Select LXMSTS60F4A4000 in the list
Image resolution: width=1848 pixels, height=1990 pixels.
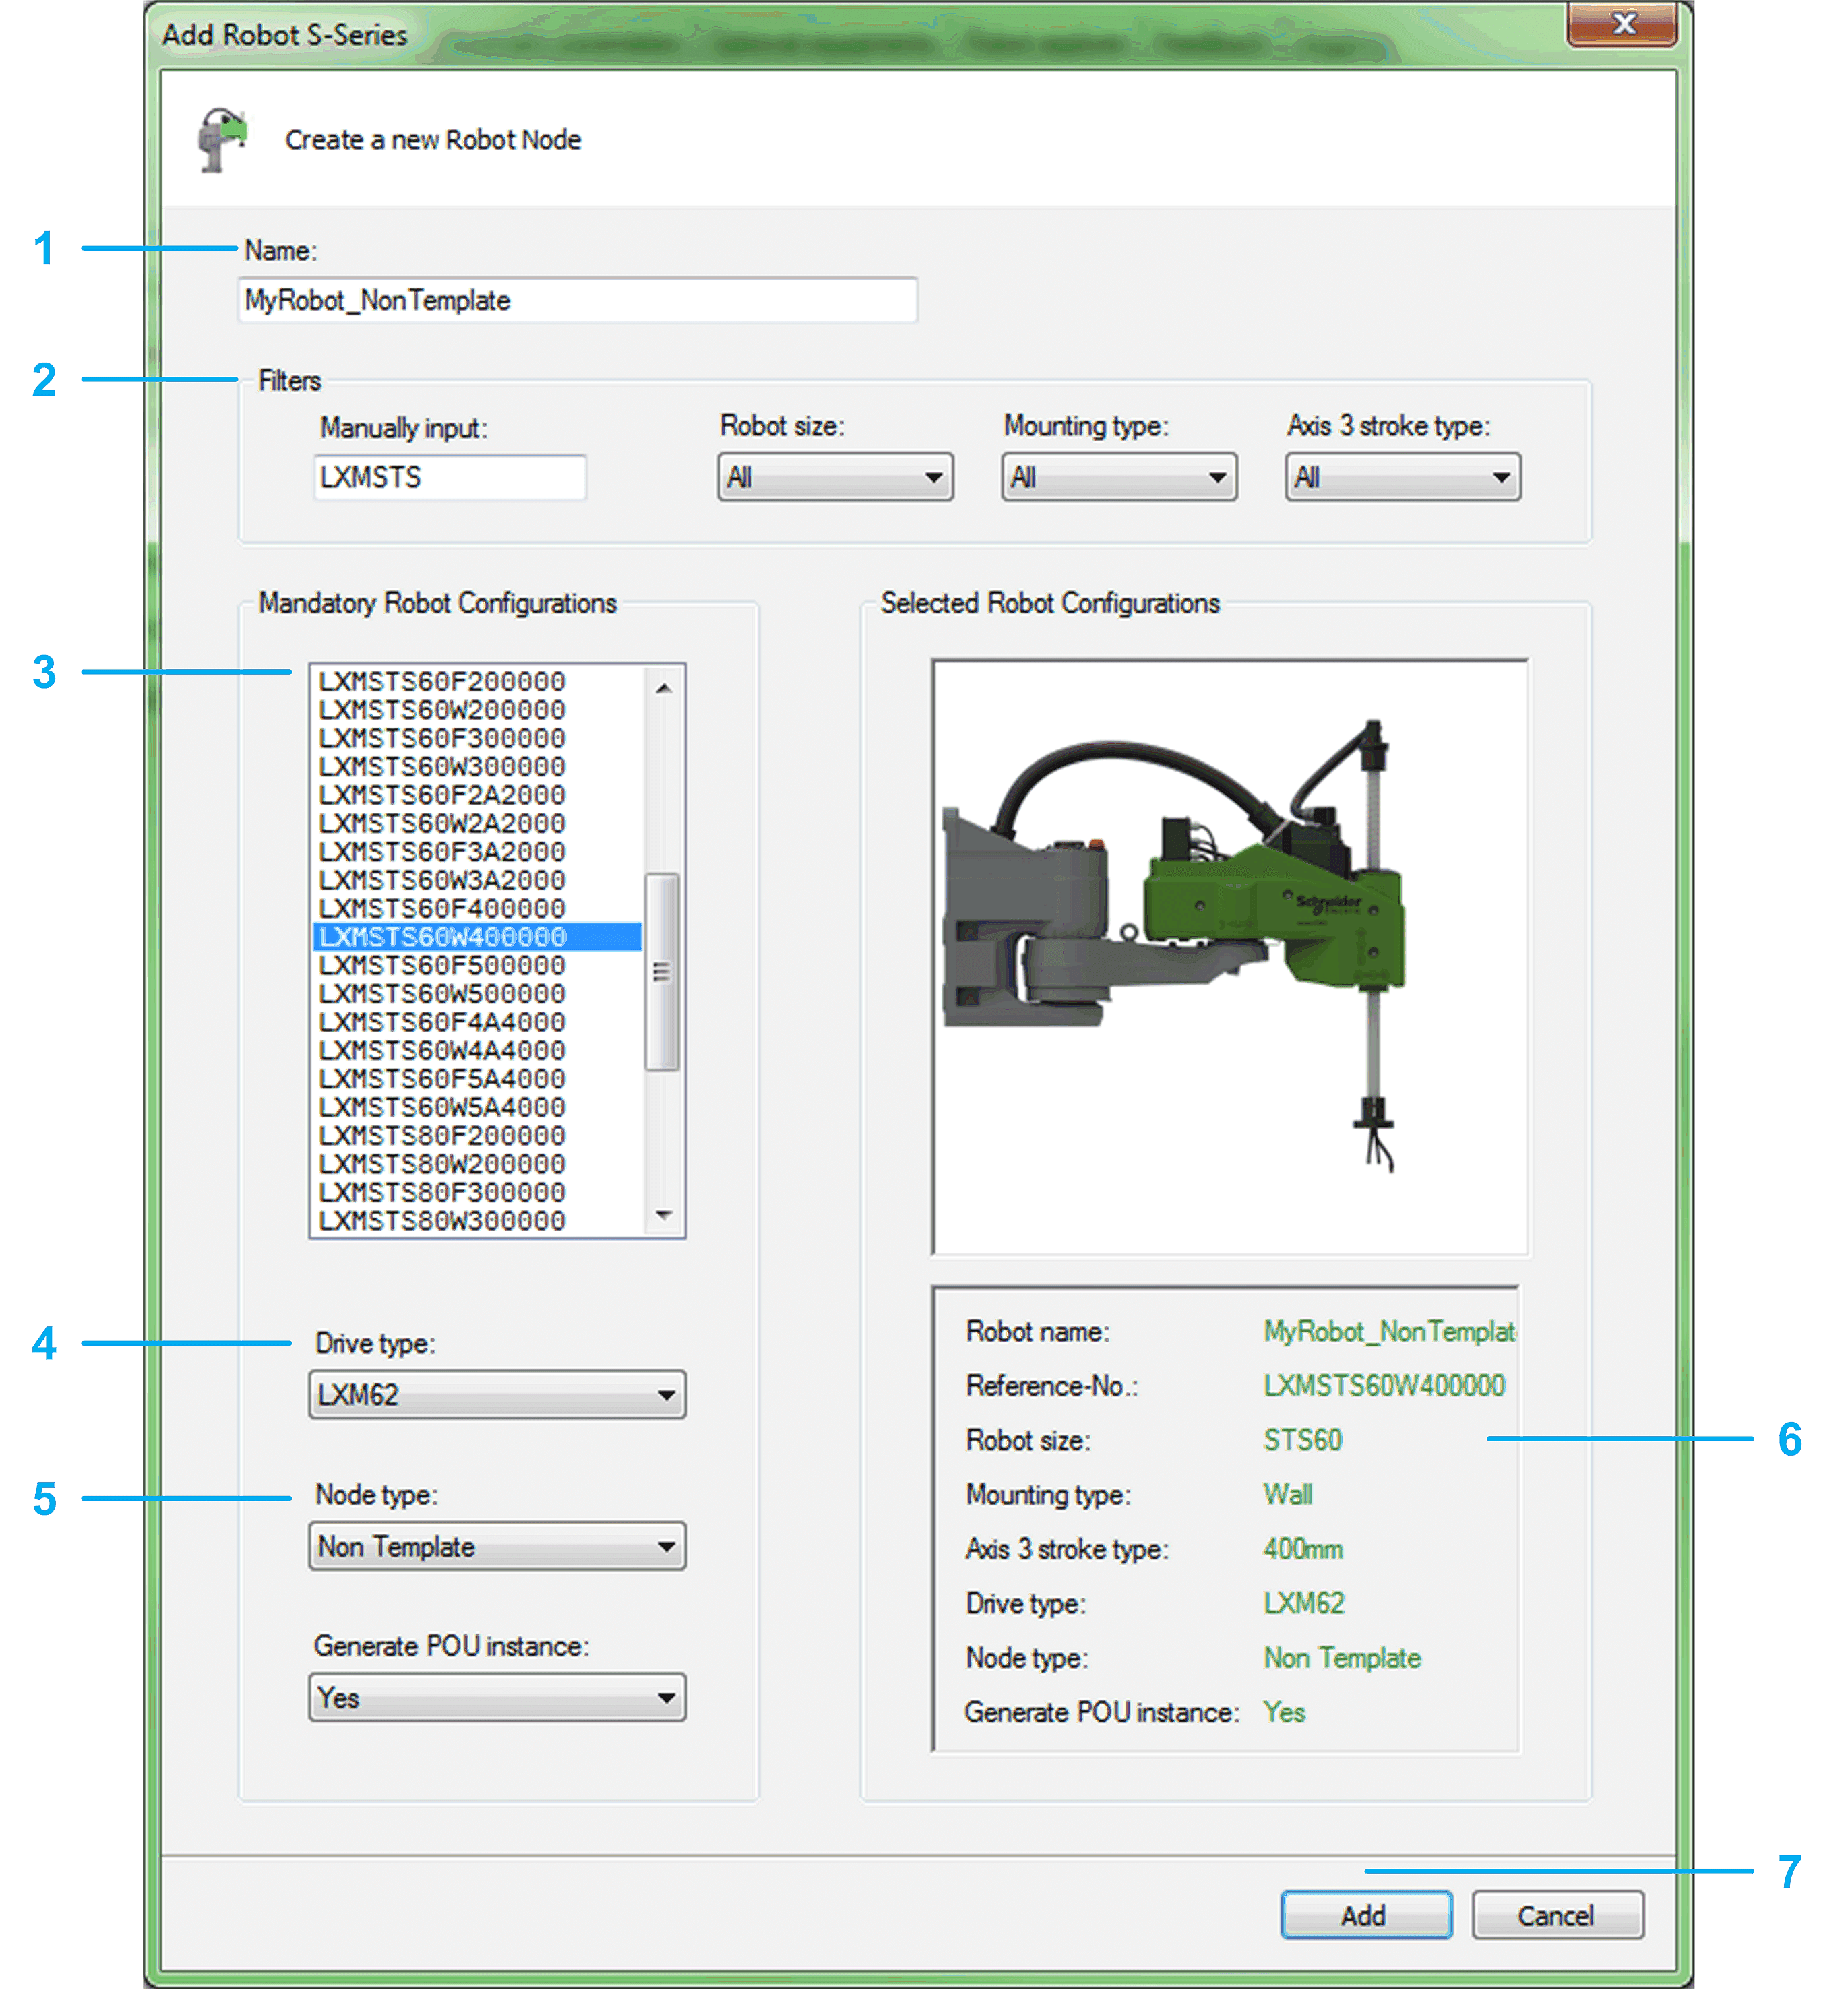pos(477,1022)
